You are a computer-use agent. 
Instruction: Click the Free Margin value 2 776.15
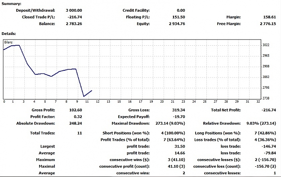pyautogui.click(x=268, y=24)
